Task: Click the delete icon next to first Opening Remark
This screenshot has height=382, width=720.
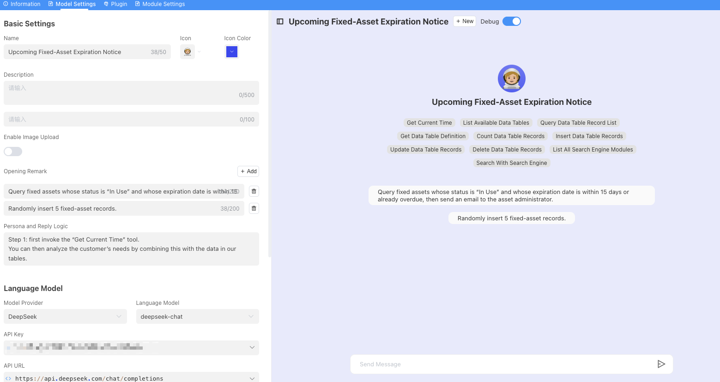Action: click(x=254, y=191)
